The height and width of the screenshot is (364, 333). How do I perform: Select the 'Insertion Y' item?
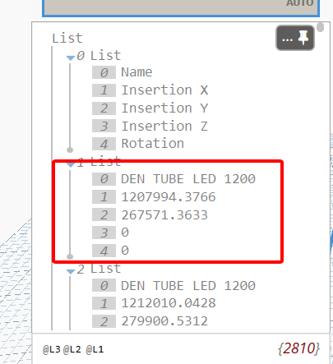(x=164, y=108)
